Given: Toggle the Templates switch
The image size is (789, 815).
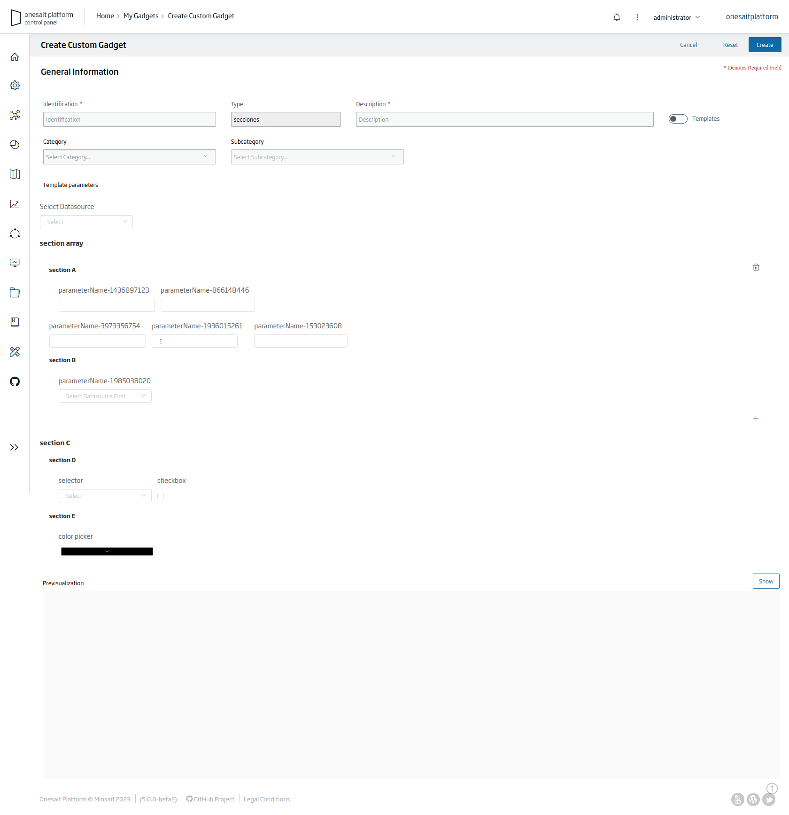Looking at the screenshot, I should tap(678, 119).
